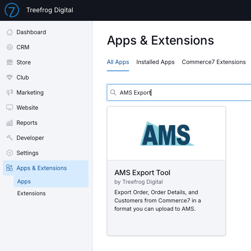Select Apps & Extensions in sidebar

tap(46, 168)
